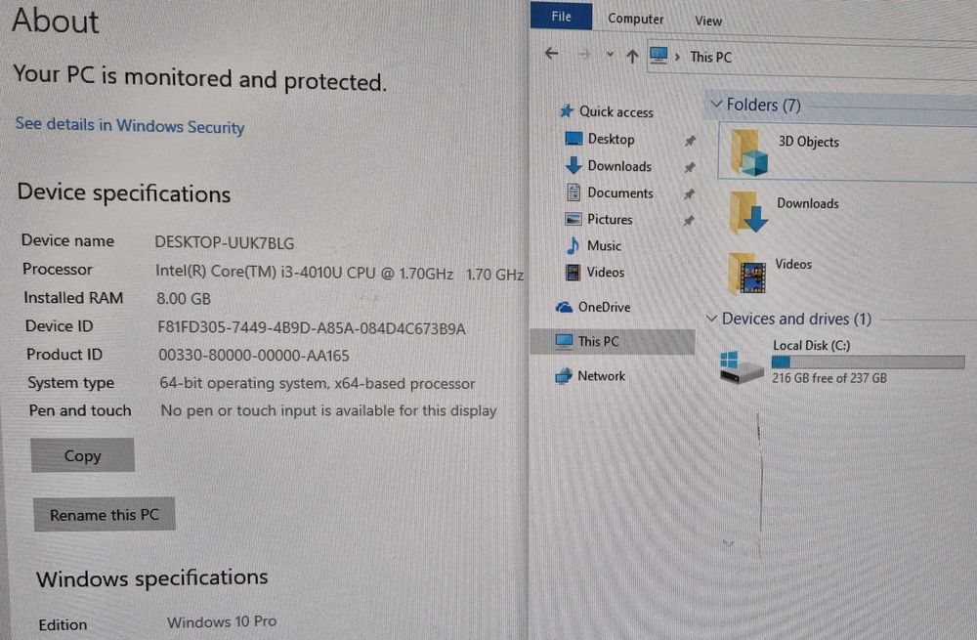
Task: Open See details in Windows Security link
Action: coord(130,125)
